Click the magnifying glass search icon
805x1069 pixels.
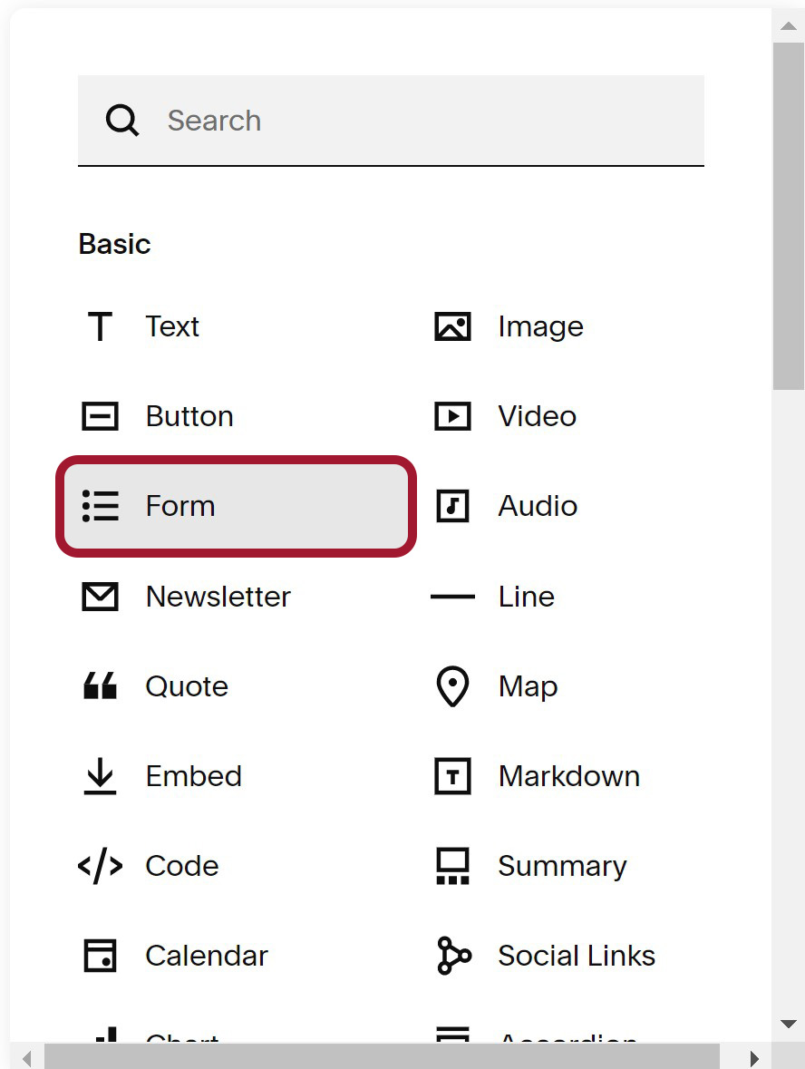(122, 121)
